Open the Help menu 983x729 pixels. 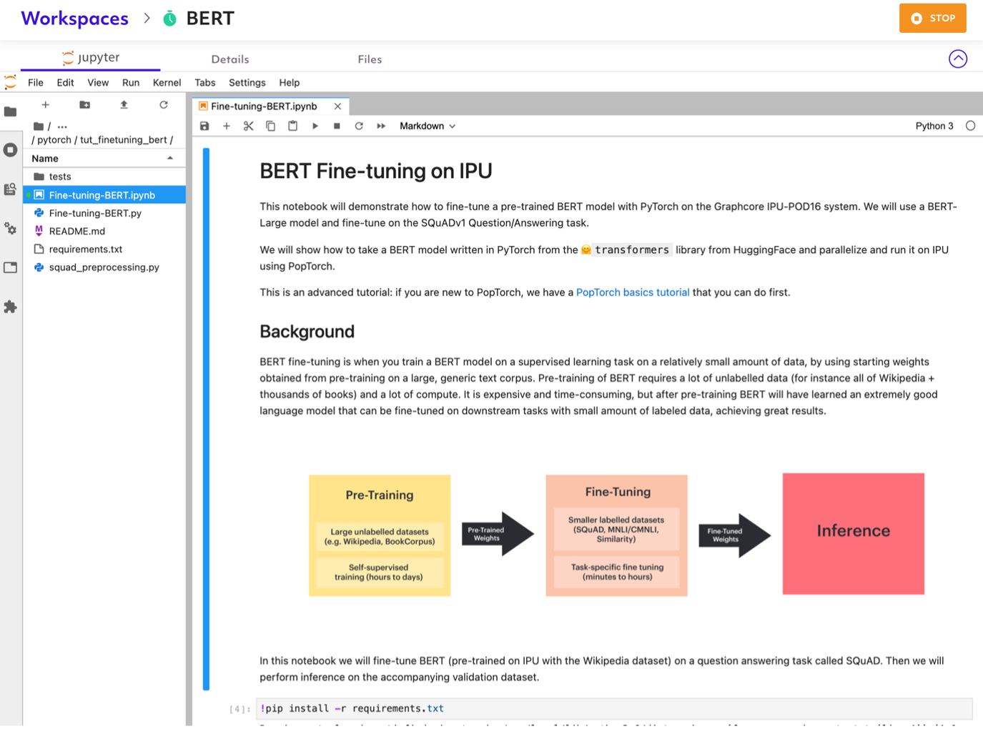click(290, 83)
